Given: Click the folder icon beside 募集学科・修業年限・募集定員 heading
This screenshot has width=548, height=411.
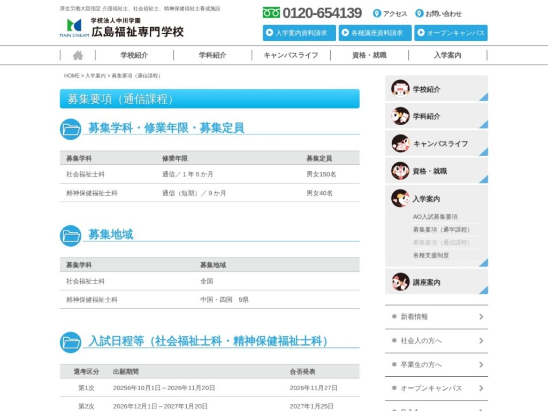Looking at the screenshot, I should coord(71,130).
